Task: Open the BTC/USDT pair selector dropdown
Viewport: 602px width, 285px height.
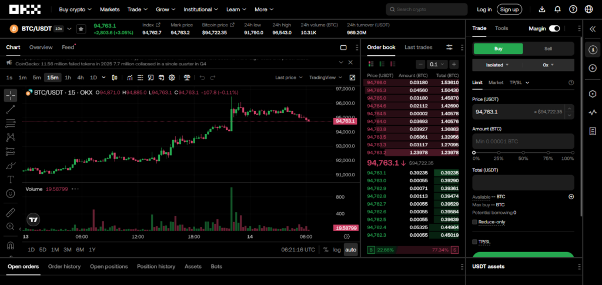Action: (x=69, y=29)
